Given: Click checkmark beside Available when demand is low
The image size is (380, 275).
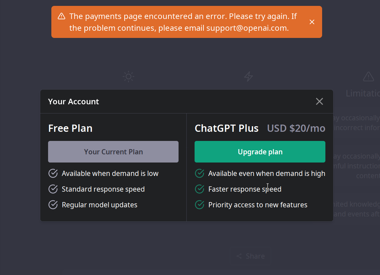Looking at the screenshot, I should tap(53, 173).
